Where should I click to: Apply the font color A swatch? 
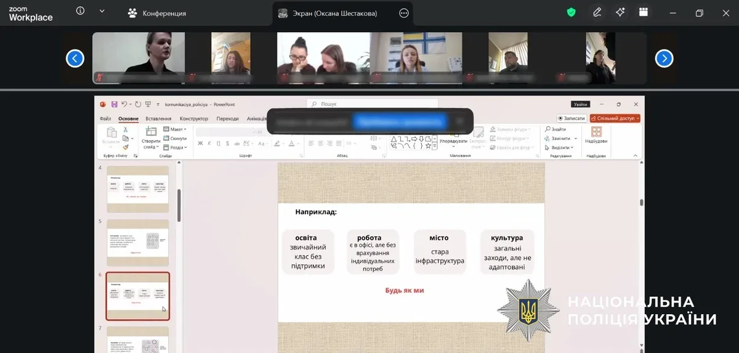[291, 144]
